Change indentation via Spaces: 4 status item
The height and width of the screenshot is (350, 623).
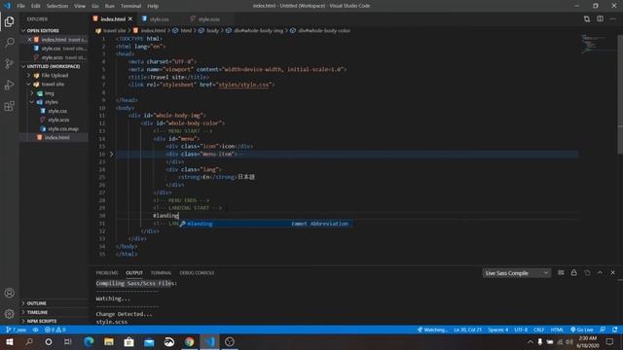pyautogui.click(x=497, y=330)
